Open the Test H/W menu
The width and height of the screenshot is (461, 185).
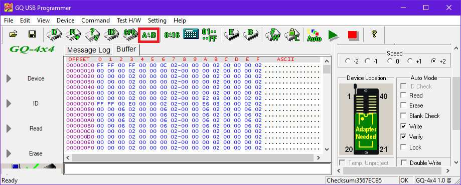pos(129,20)
